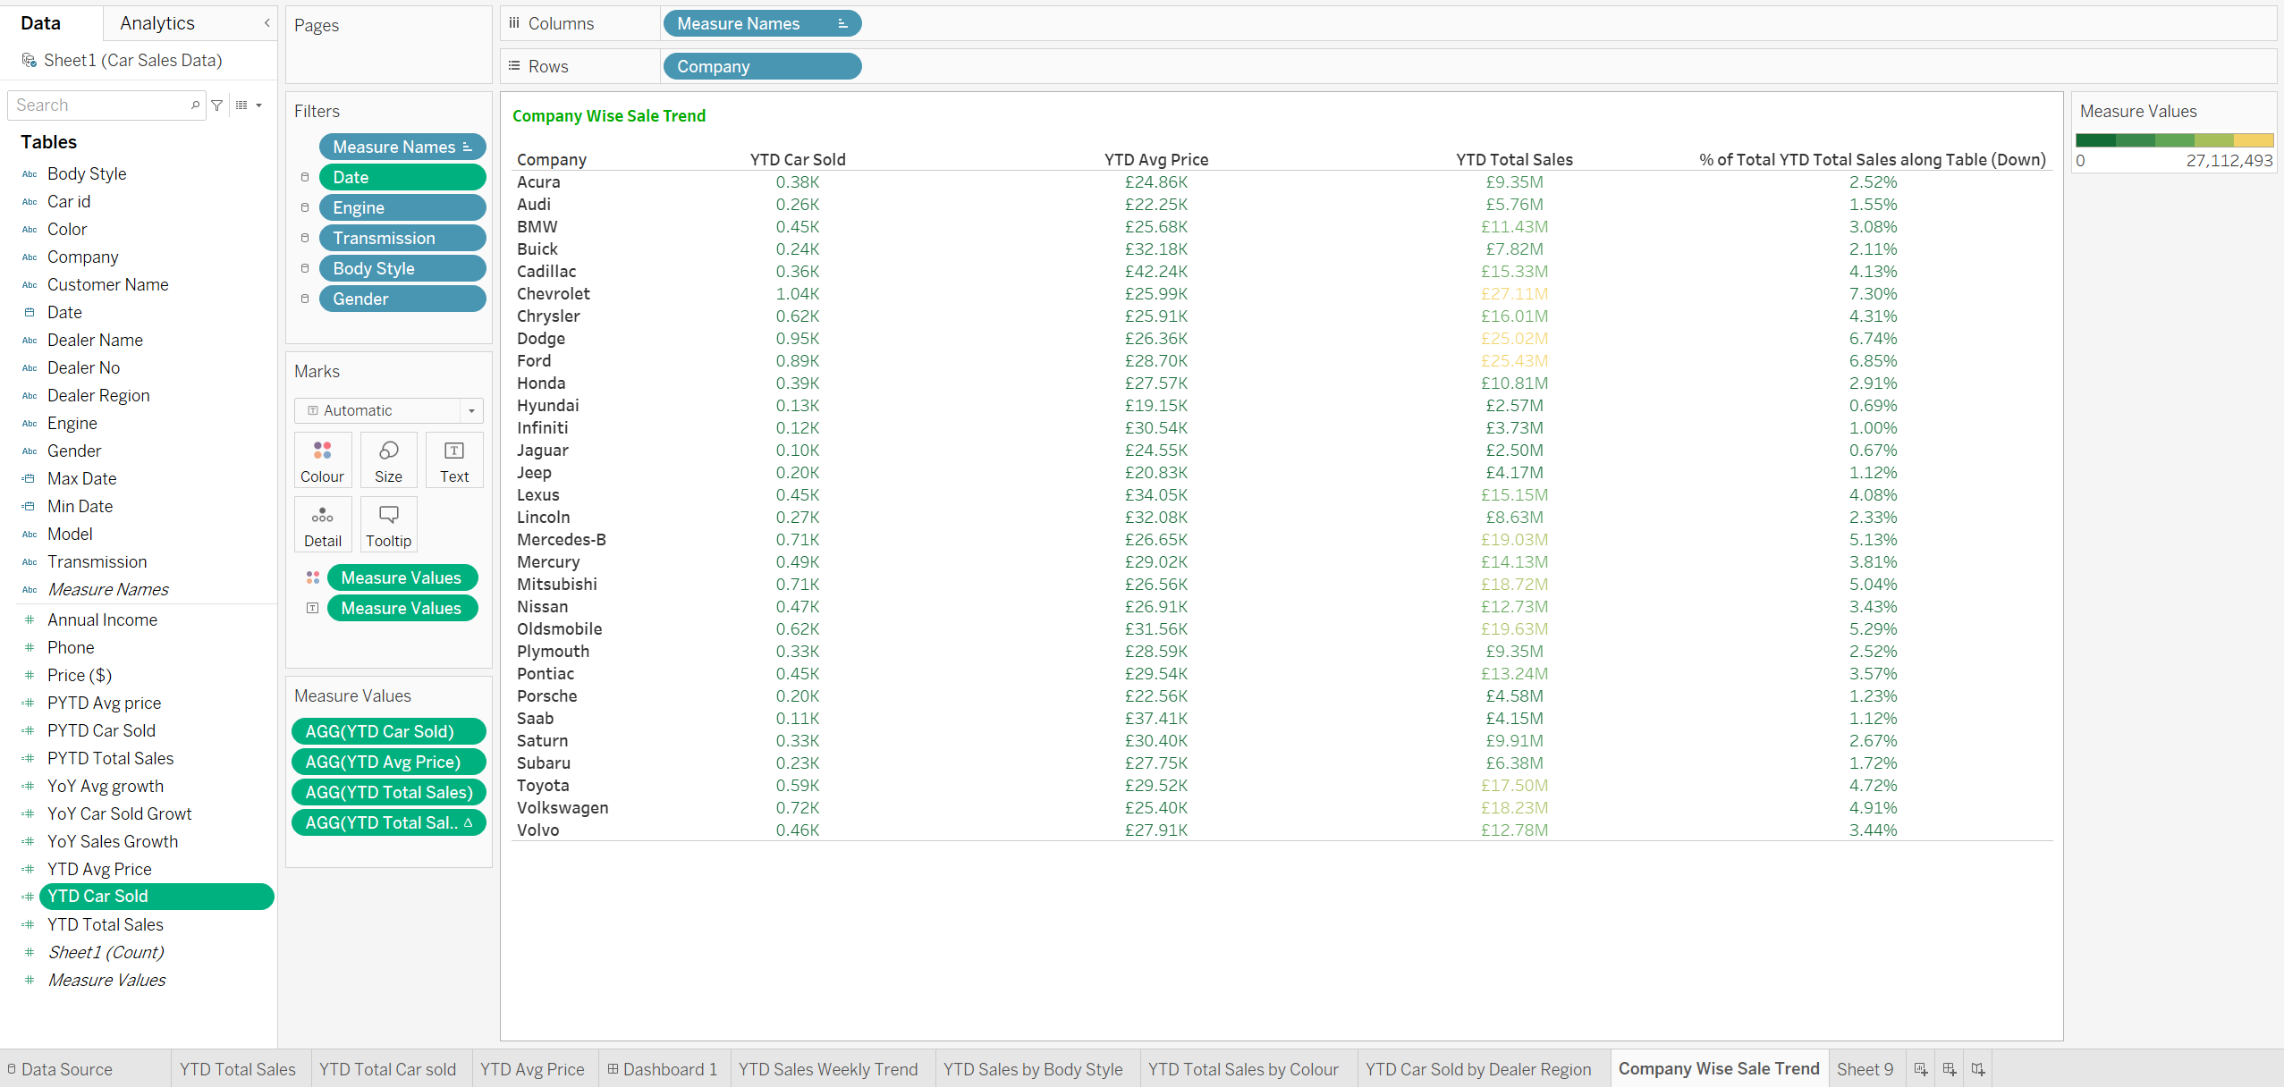
Task: Open the Automatic mark type dropdown
Action: [x=471, y=411]
